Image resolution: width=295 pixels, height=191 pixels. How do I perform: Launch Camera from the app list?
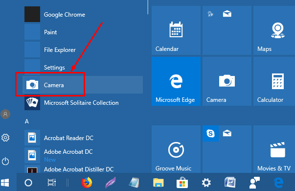[83, 85]
